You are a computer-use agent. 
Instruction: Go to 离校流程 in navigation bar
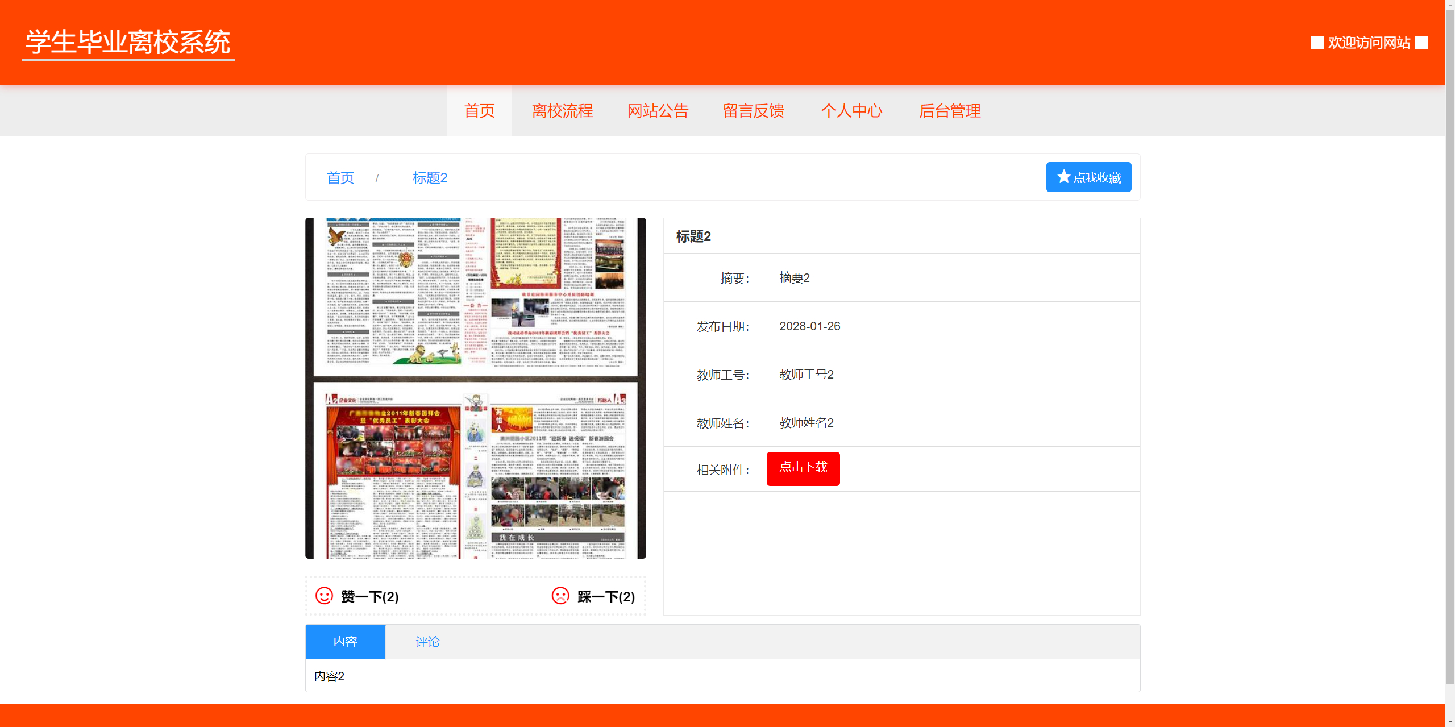[562, 111]
